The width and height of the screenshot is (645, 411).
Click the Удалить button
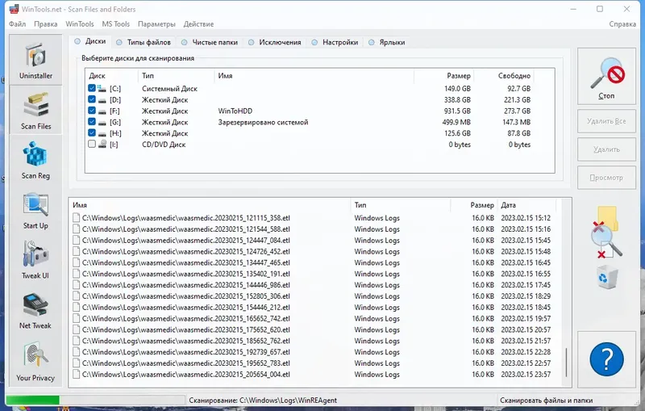606,149
